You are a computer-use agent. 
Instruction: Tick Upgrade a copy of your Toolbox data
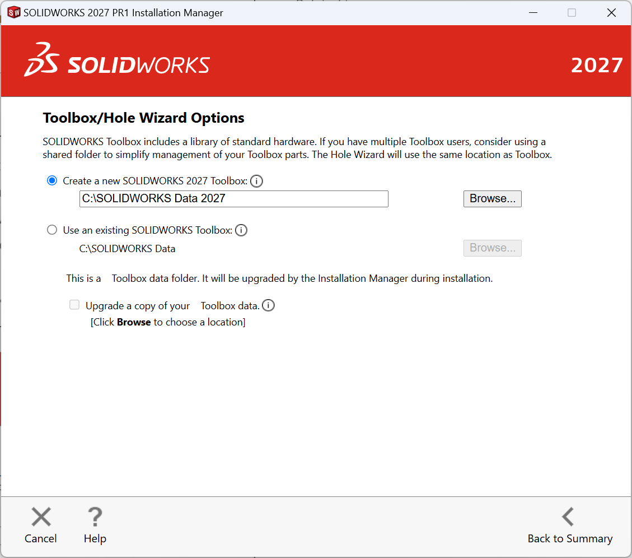[x=74, y=305]
